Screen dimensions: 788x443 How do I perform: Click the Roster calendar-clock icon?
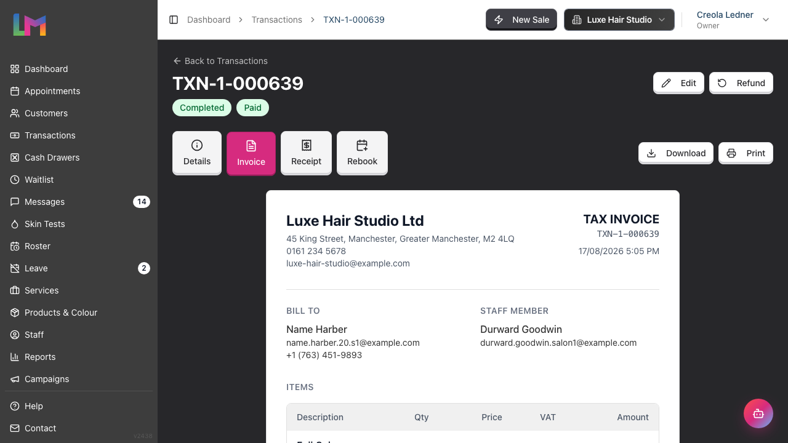15,246
